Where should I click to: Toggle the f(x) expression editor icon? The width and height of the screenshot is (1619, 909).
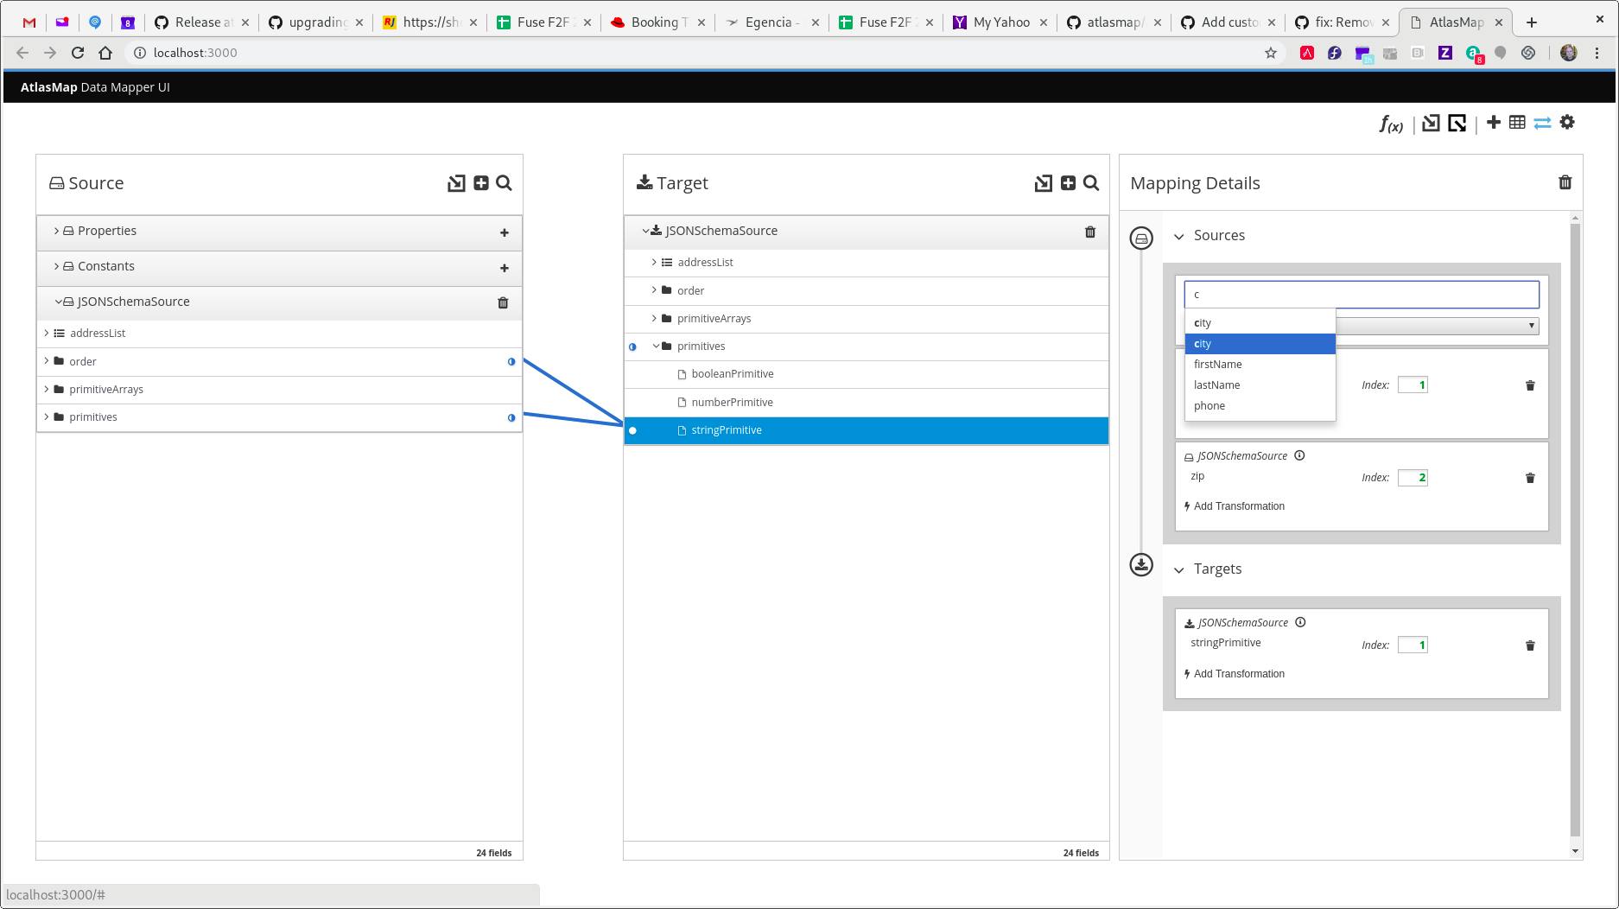pyautogui.click(x=1390, y=124)
